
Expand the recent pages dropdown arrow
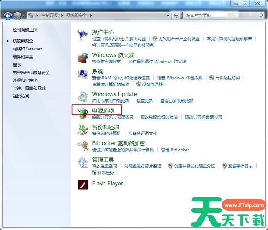(x=24, y=16)
